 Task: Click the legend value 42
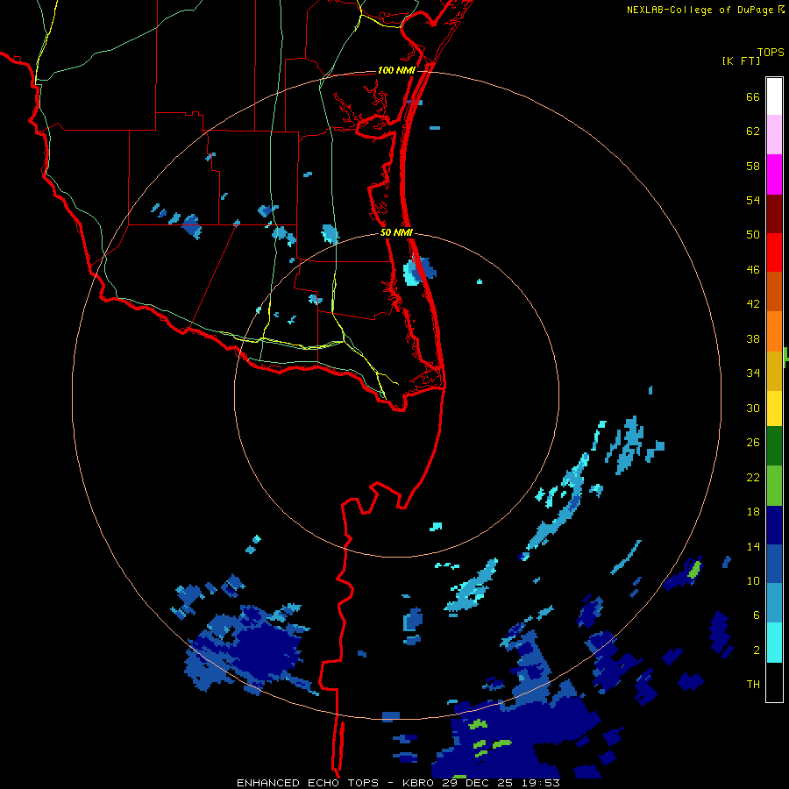(753, 304)
